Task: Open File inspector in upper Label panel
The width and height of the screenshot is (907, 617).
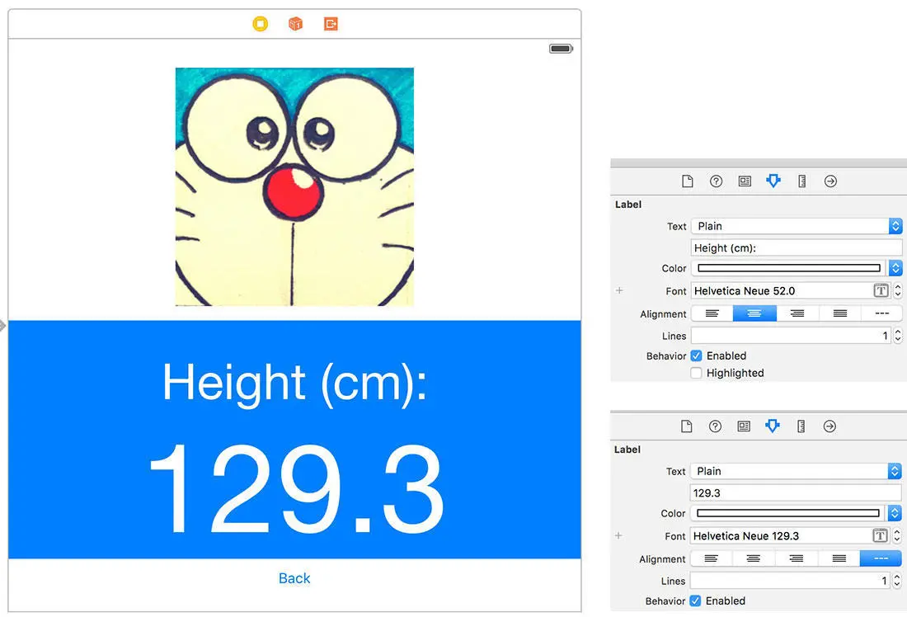Action: point(687,181)
